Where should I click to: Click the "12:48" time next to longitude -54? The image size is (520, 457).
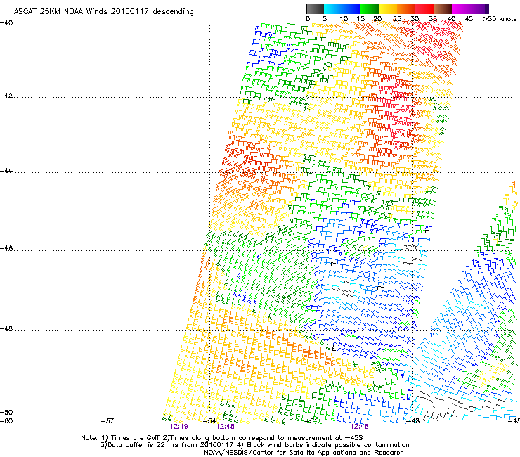[225, 427]
